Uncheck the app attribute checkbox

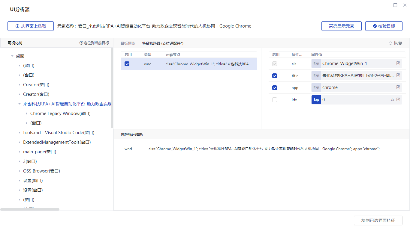point(275,88)
